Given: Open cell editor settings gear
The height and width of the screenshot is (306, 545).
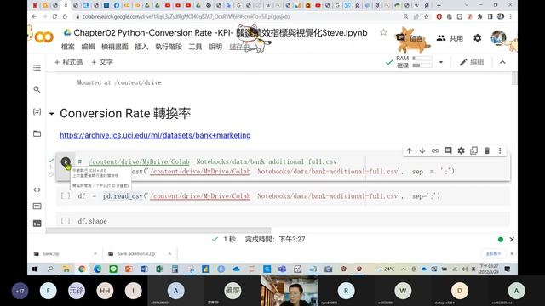Looking at the screenshot, I should coord(461,150).
